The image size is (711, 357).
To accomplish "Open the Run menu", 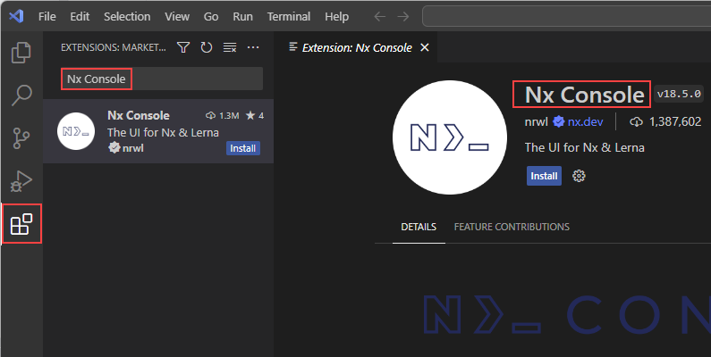I will tap(242, 17).
